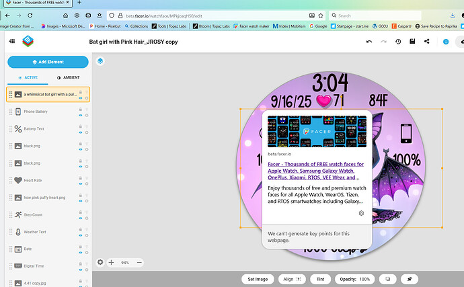
Task: Click the share icon in the top toolbar
Action: tap(426, 42)
